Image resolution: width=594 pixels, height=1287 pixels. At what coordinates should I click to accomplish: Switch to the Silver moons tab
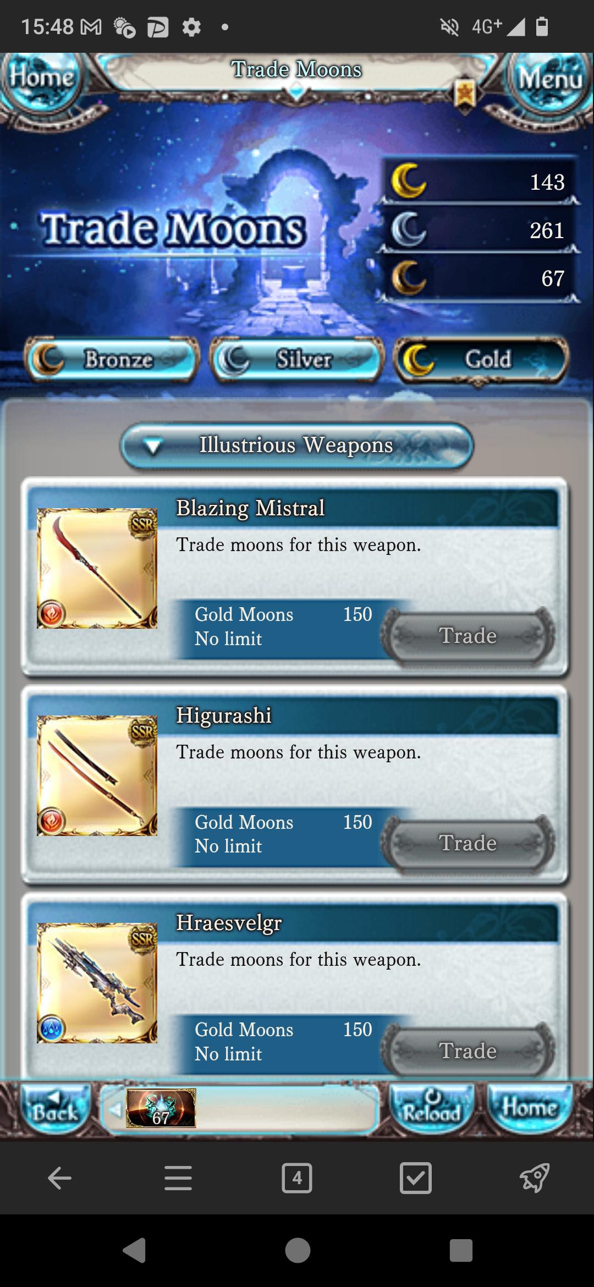click(x=297, y=360)
